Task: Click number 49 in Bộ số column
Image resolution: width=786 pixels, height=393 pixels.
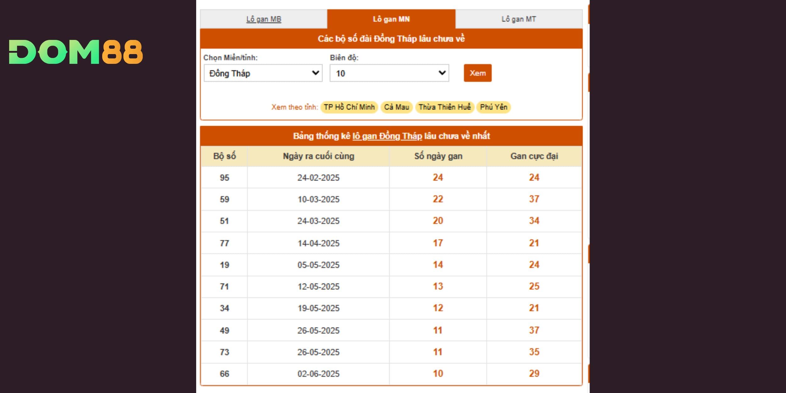Action: tap(224, 331)
